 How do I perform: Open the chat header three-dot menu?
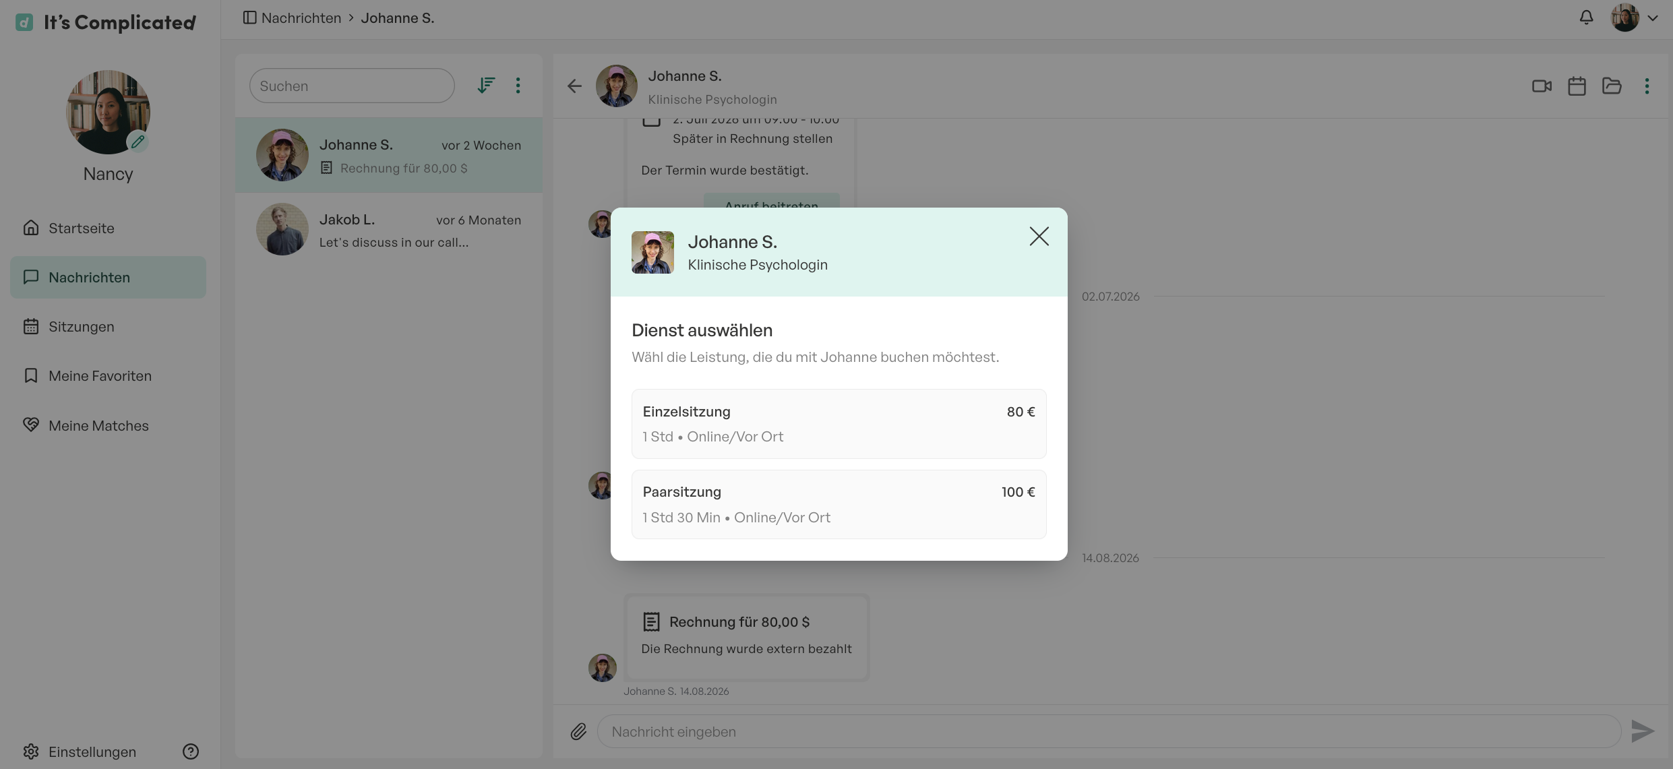tap(1647, 86)
